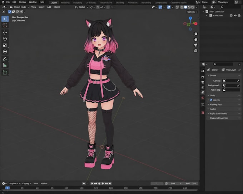Open the File menu
243x194 pixels.
[8, 2]
